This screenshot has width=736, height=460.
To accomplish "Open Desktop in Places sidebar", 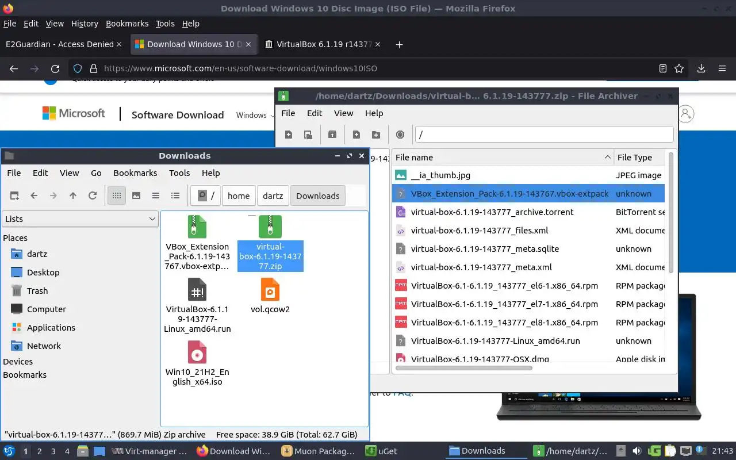I will tap(43, 272).
